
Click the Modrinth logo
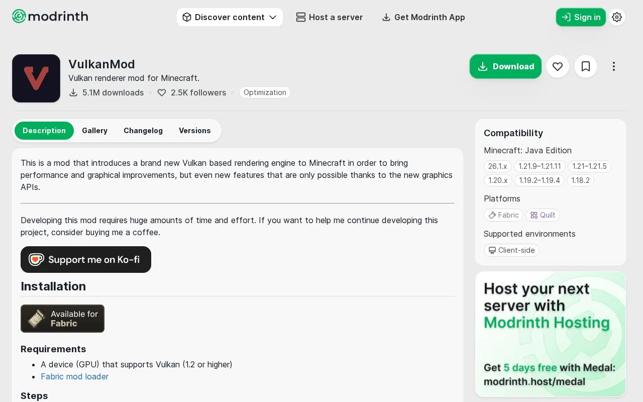pos(50,17)
